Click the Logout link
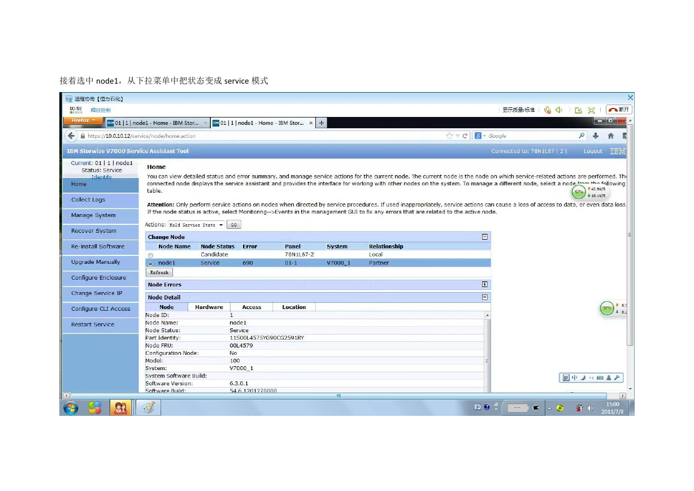The width and height of the screenshot is (694, 491). (x=593, y=151)
